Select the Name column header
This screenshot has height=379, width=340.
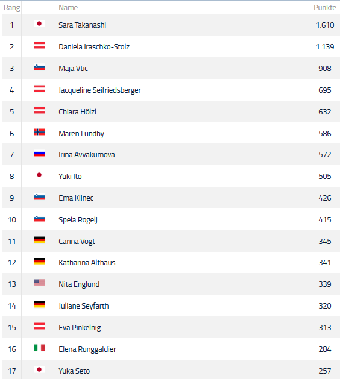point(68,8)
